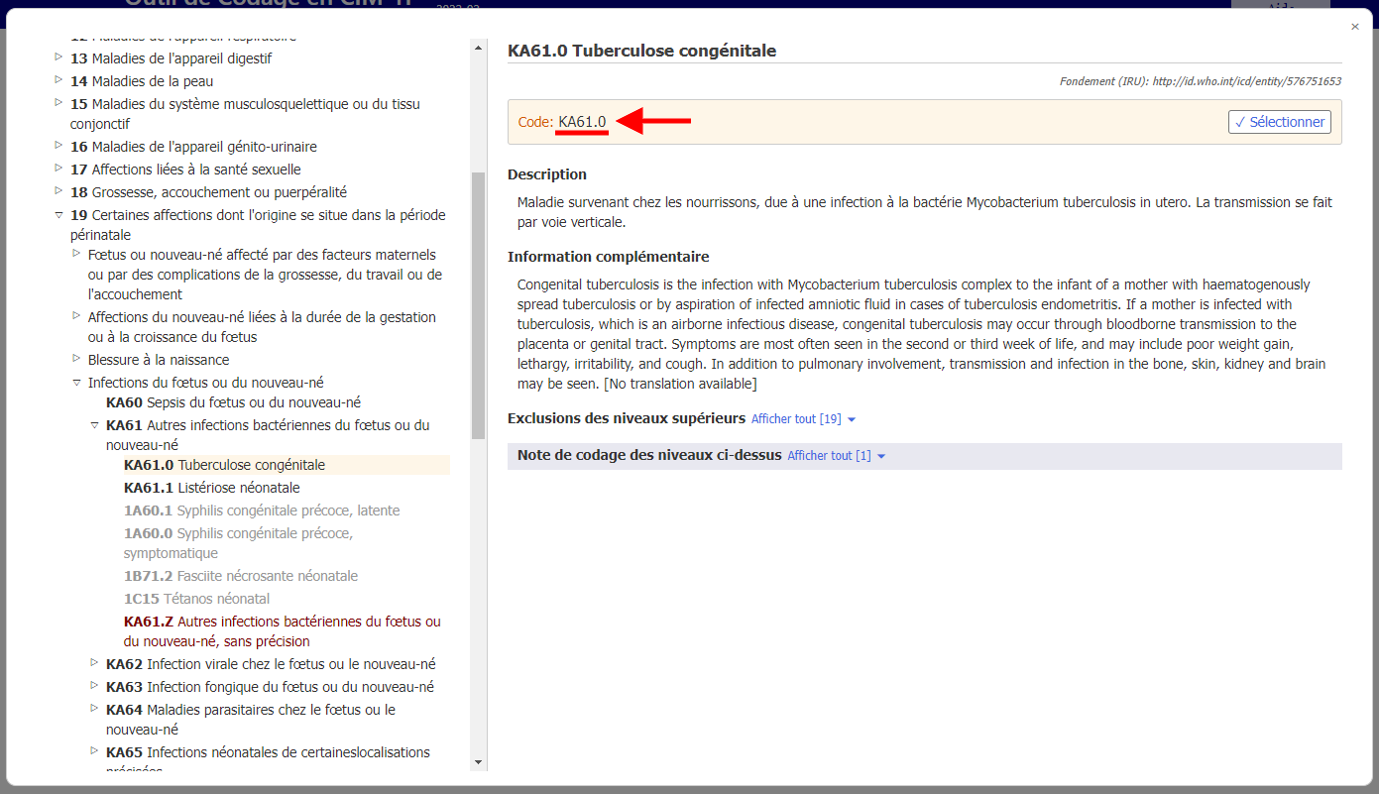Viewport: 1379px width, 794px height.
Task: Open KA61 Autres infections bactériennes category
Action: click(x=268, y=435)
